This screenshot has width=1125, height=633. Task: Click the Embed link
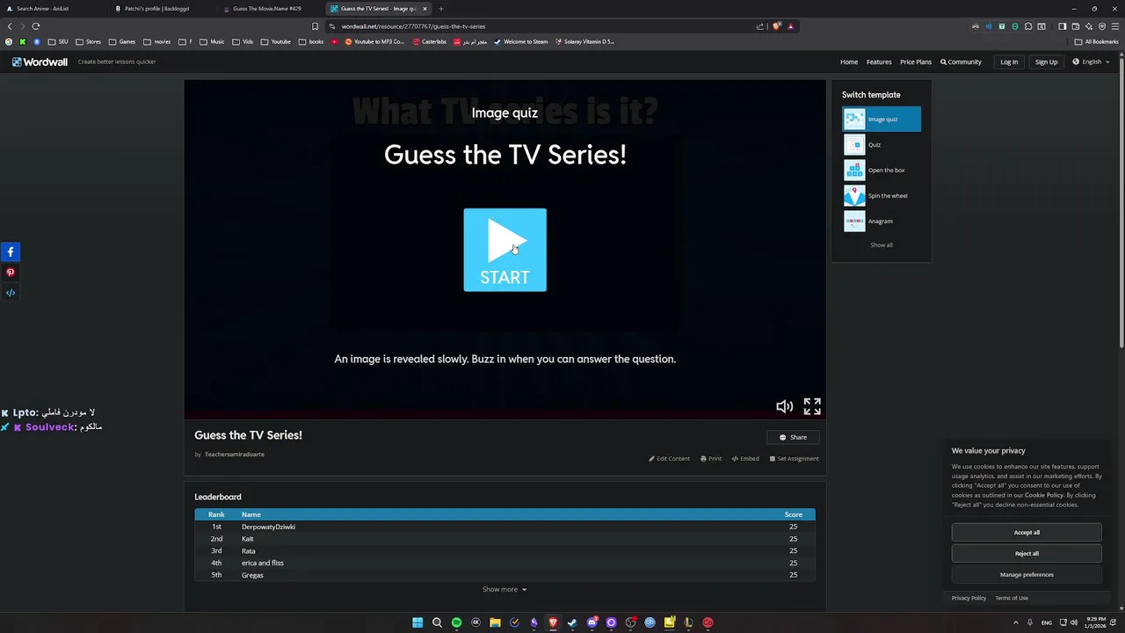[x=745, y=458]
